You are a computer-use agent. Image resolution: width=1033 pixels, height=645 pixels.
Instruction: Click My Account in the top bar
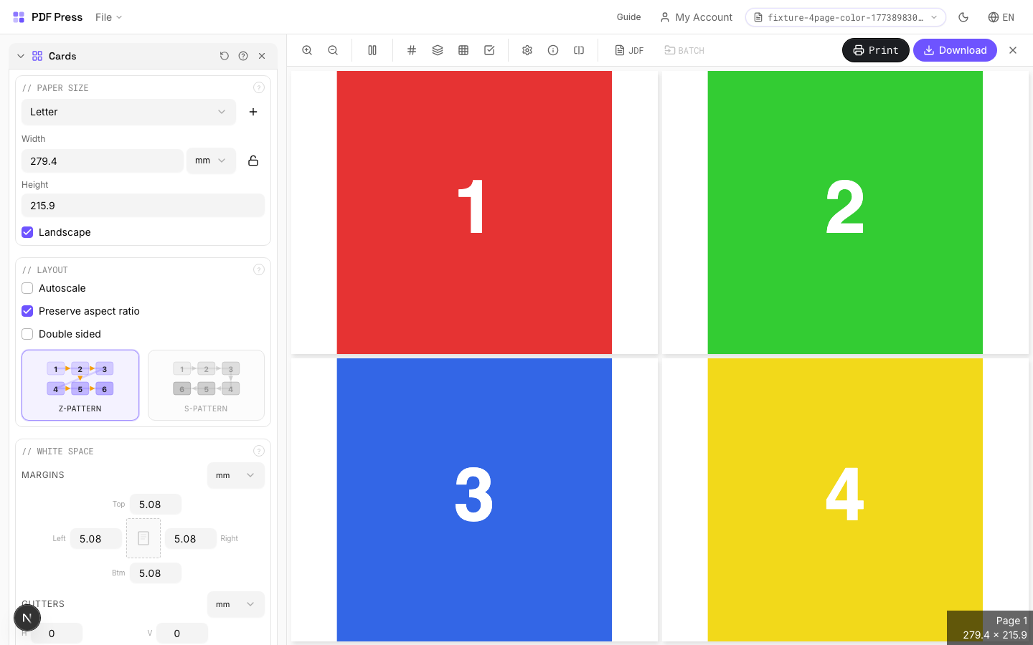coord(696,17)
